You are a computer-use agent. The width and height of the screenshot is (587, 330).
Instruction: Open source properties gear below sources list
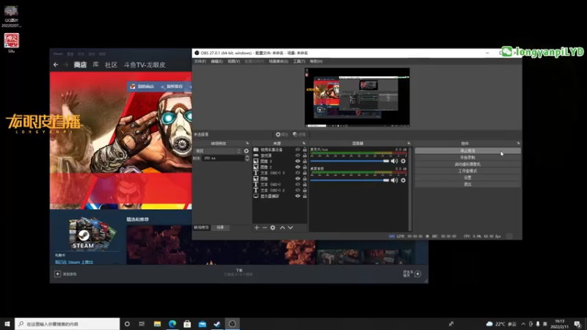click(273, 227)
